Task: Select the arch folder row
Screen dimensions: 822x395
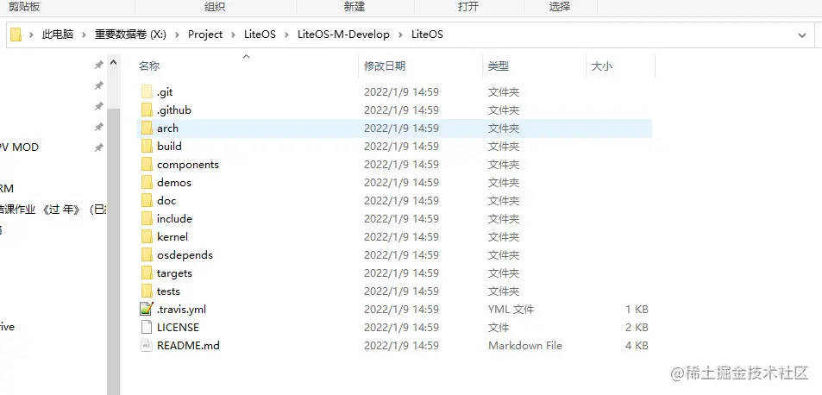Action: 394,129
